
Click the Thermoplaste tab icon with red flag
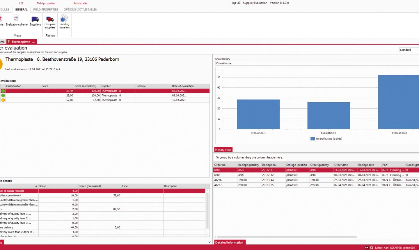click(x=8, y=41)
